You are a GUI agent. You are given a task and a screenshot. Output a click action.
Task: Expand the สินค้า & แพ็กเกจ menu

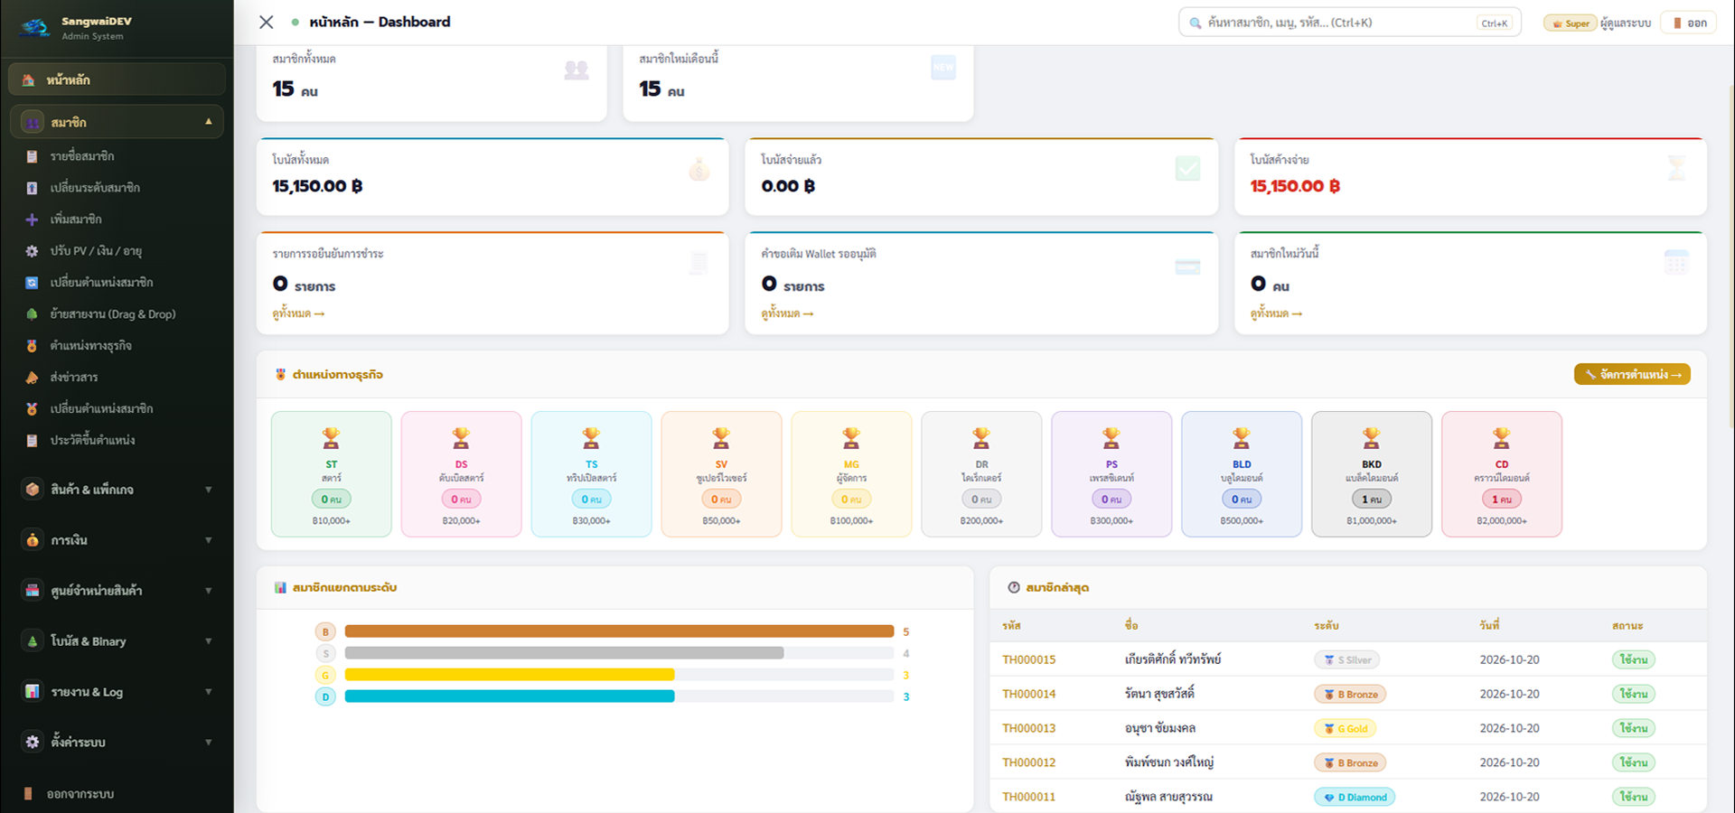(117, 490)
